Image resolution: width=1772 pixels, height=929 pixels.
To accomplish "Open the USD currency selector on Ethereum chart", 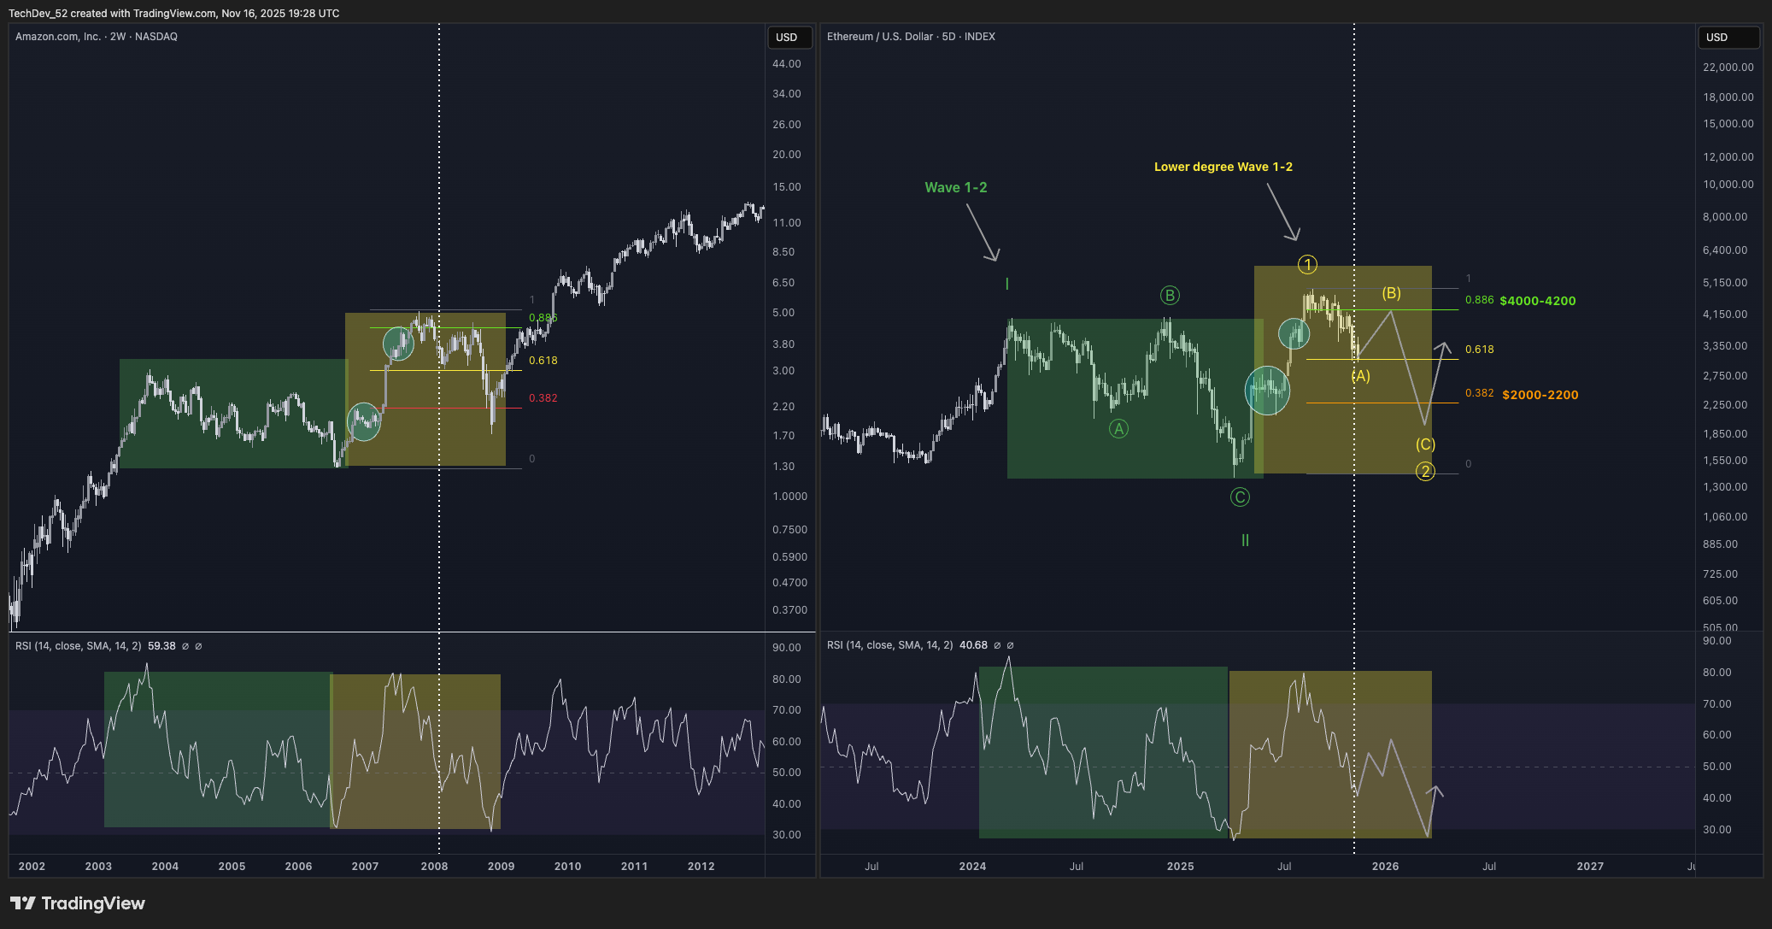I will pos(1727,38).
